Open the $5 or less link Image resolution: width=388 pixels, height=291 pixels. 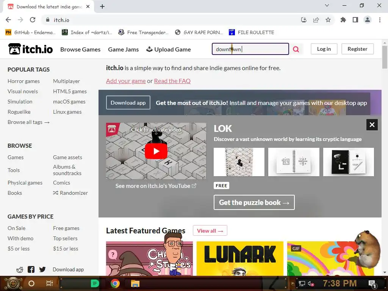click(x=19, y=249)
